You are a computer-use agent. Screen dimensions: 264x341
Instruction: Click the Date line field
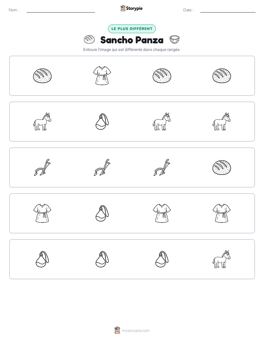pyautogui.click(x=228, y=10)
